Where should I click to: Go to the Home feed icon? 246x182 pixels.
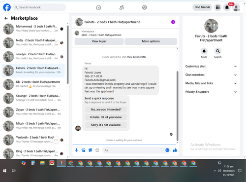pyautogui.click(x=98, y=7)
